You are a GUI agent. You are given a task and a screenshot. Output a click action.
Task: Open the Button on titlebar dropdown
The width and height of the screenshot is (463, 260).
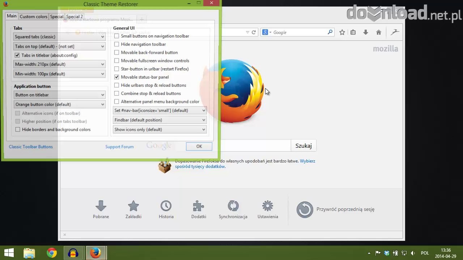click(59, 95)
